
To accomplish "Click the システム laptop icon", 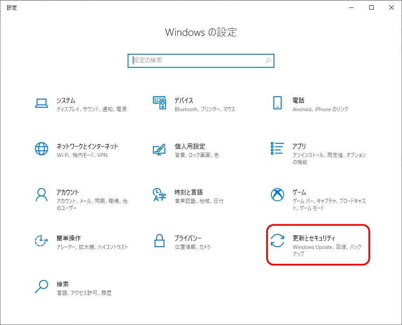I will 41,103.
